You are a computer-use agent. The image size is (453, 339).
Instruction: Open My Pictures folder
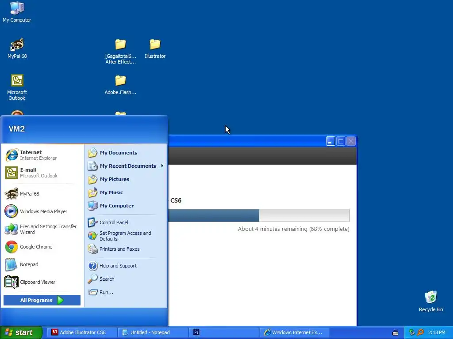(x=126, y=179)
